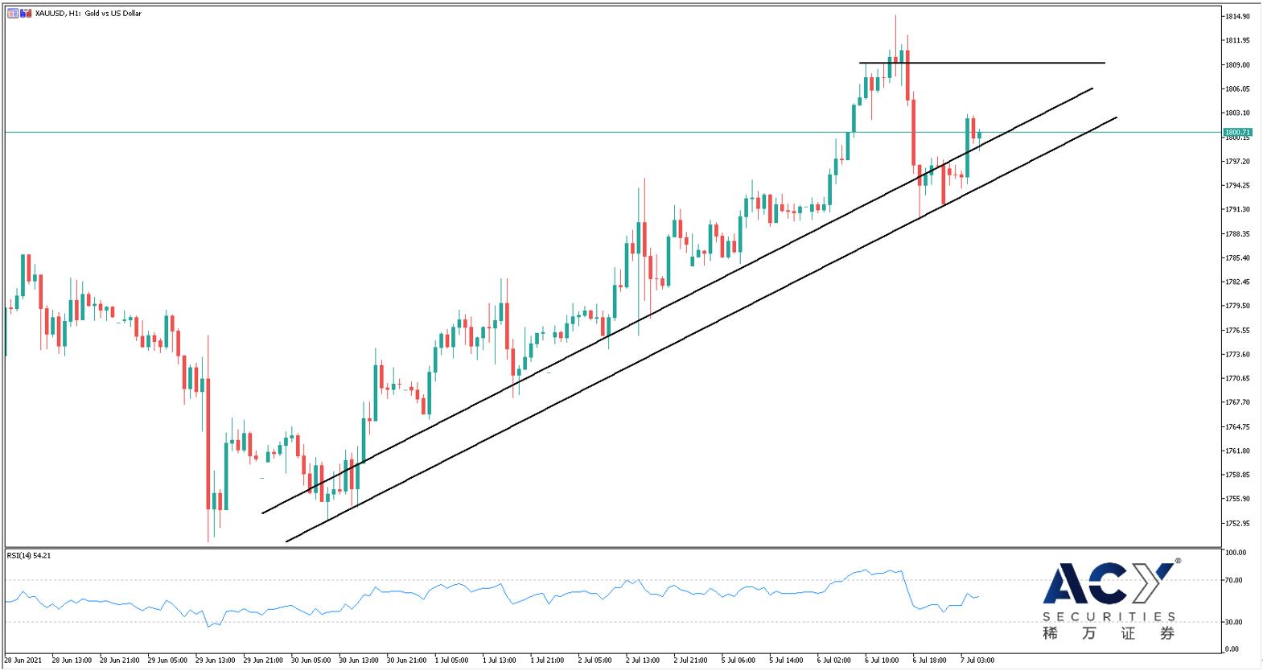Click the 6 Jul 02:00 time label
This screenshot has height=671, width=1263.
click(834, 661)
